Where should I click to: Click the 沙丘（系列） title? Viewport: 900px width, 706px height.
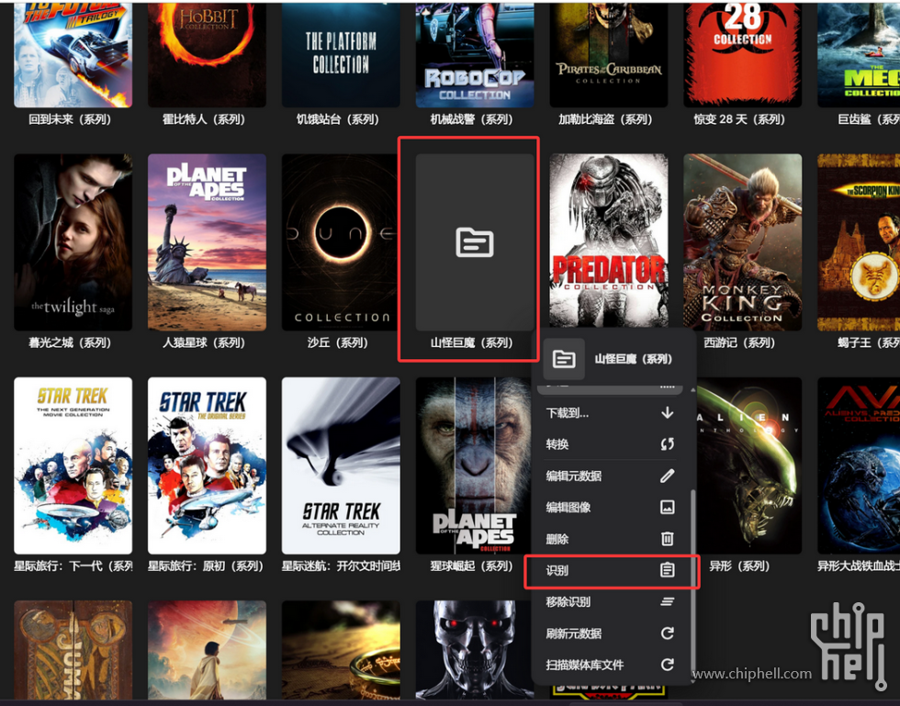point(338,342)
